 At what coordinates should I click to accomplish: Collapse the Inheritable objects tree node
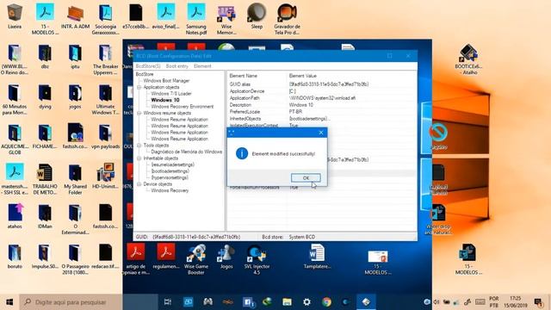click(139, 158)
